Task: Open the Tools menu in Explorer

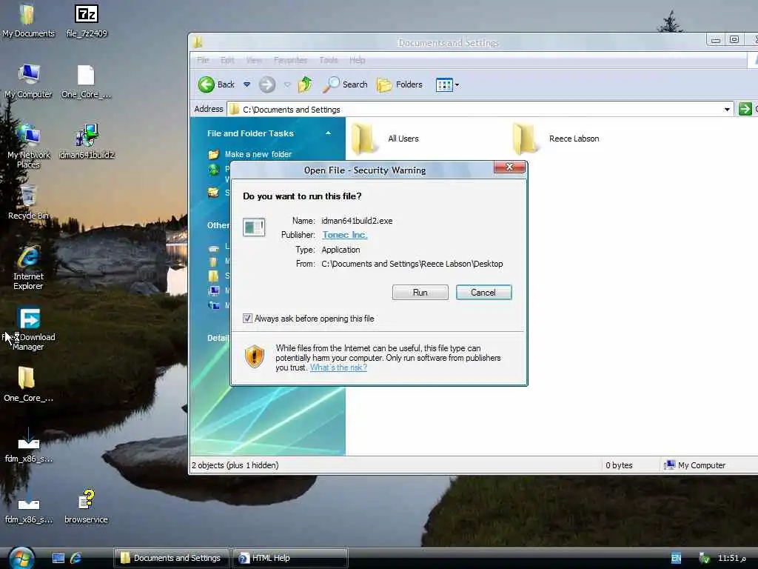Action: click(328, 60)
